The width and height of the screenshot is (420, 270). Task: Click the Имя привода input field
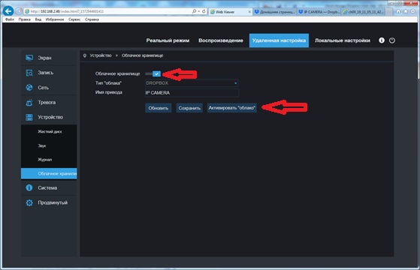[x=192, y=93]
